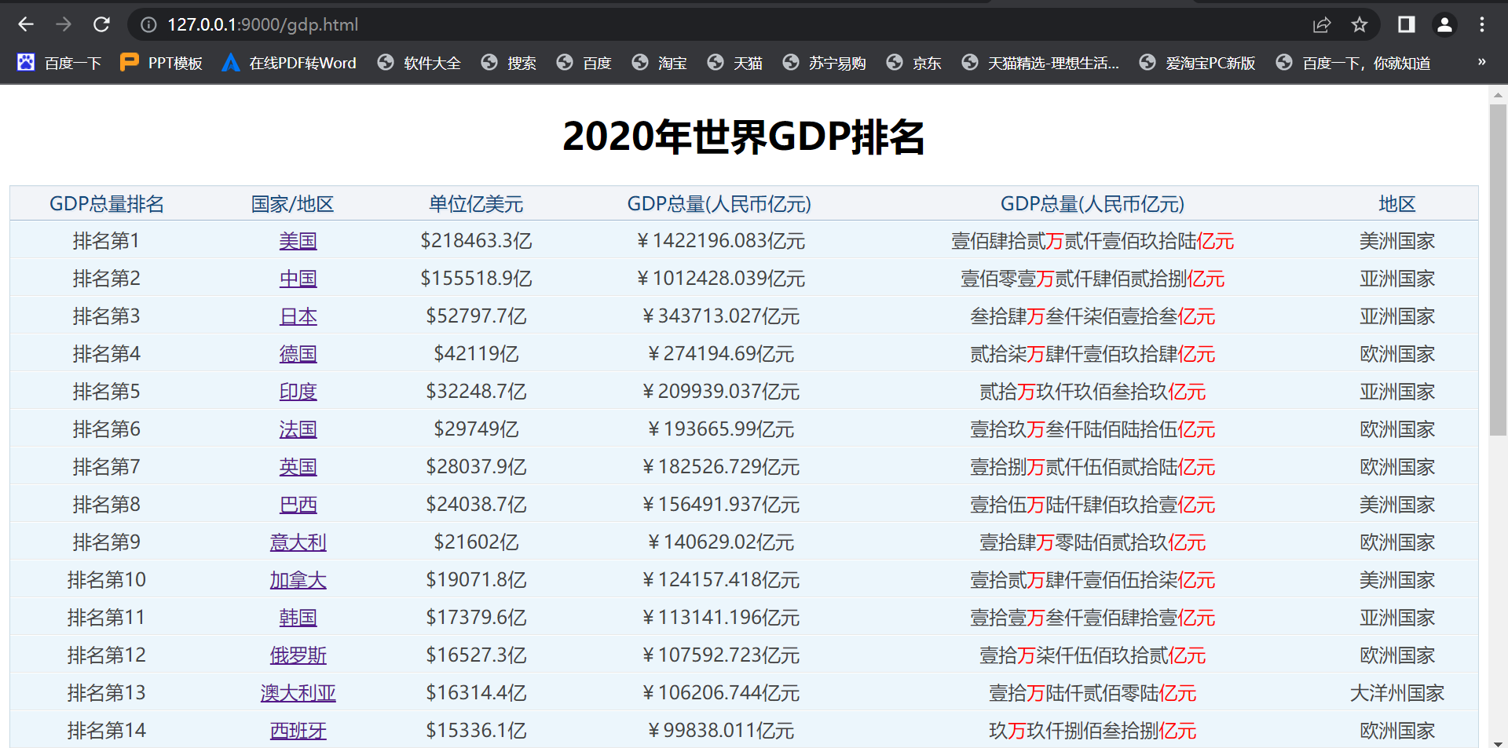Click scrollbar up arrow

click(x=1498, y=94)
